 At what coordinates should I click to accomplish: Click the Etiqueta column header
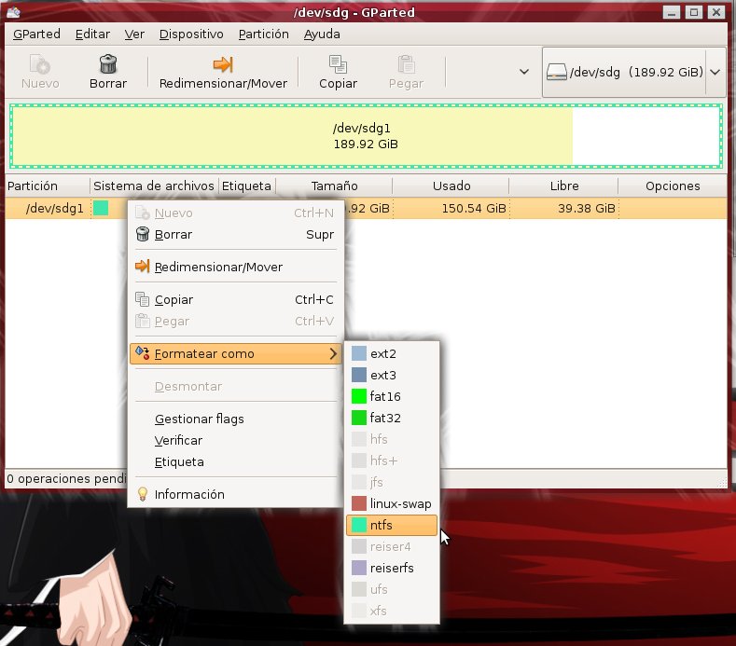[247, 186]
